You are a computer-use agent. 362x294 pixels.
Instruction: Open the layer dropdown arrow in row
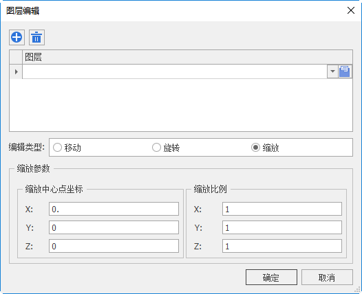(x=332, y=71)
